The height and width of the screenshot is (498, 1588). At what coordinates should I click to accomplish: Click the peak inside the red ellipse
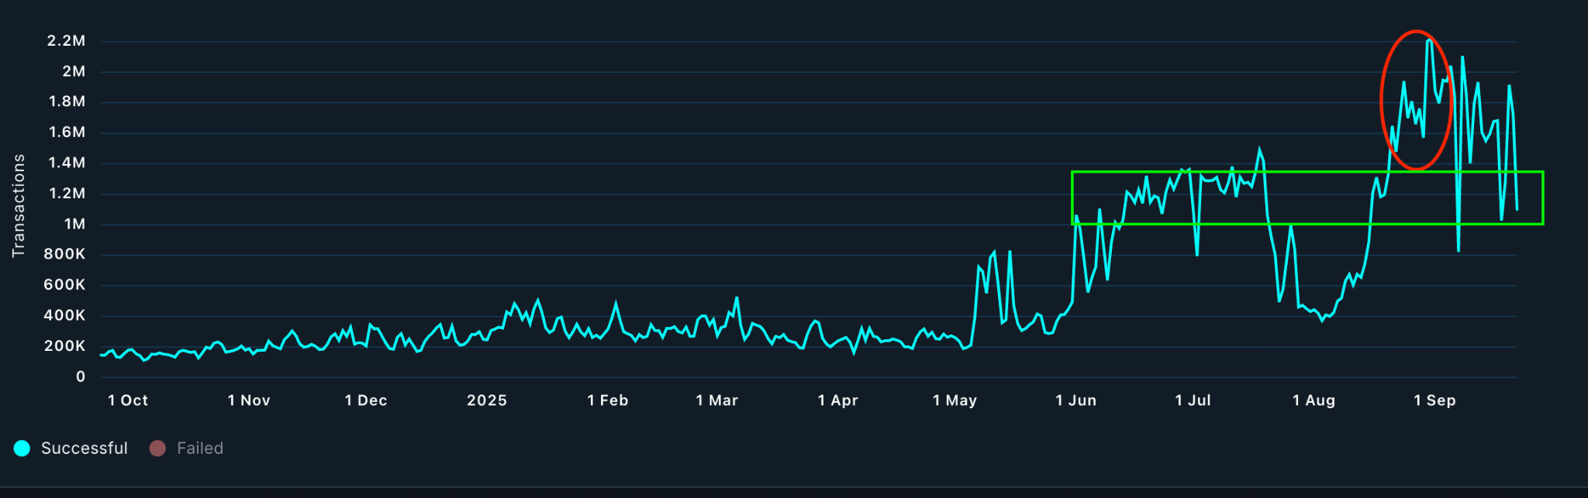[x=1428, y=40]
